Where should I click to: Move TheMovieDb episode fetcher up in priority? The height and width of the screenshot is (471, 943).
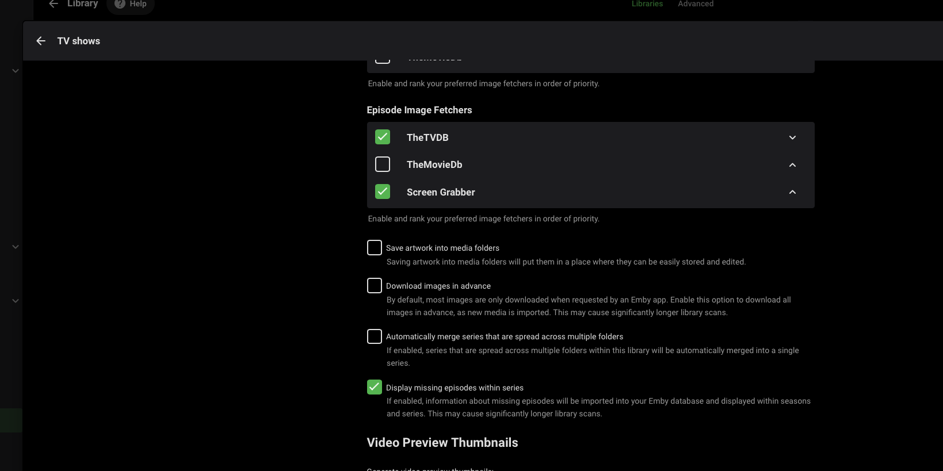click(x=792, y=165)
